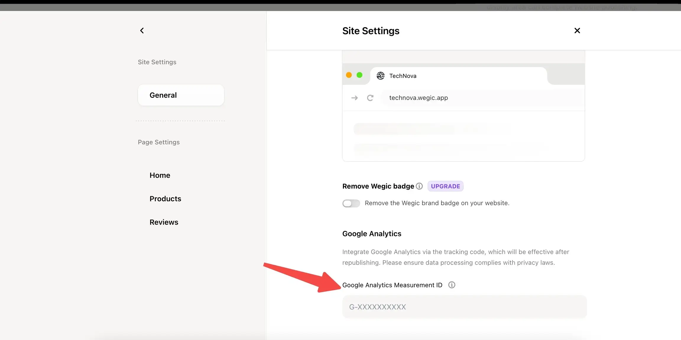681x340 pixels.
Task: Show info about Remove Wegic badge
Action: [419, 186]
